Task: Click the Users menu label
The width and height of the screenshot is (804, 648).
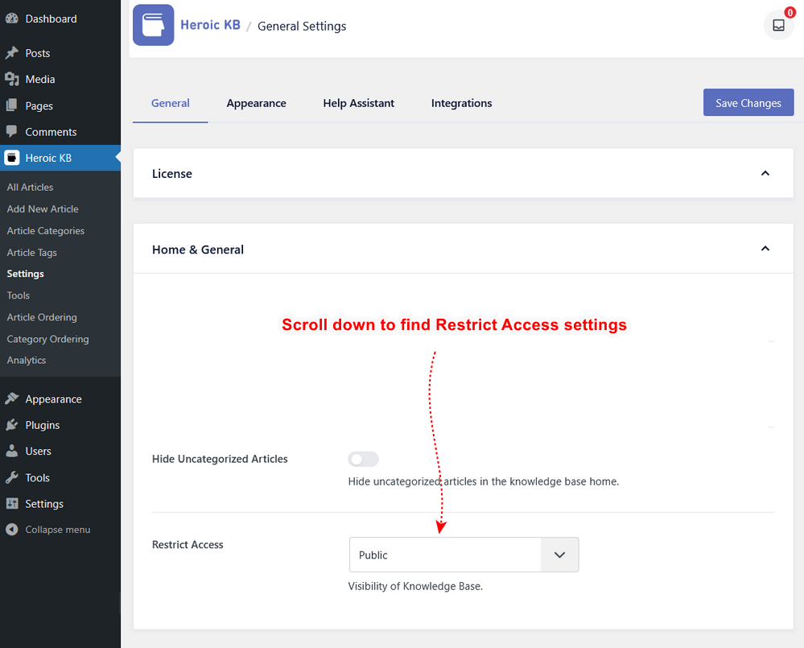Action: coord(39,451)
